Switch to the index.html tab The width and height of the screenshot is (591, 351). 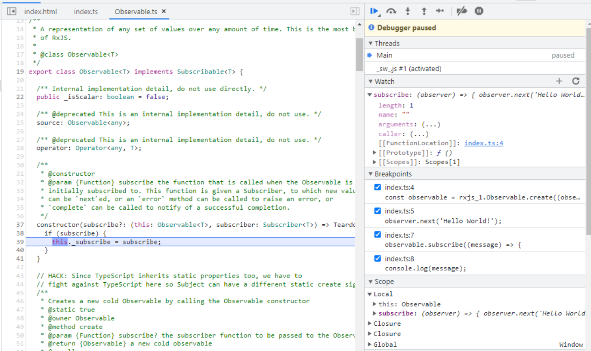pyautogui.click(x=40, y=12)
